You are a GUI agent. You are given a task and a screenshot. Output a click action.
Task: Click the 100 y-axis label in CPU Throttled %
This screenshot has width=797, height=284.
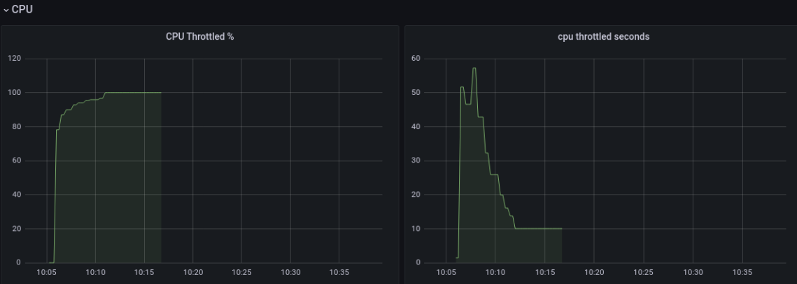point(15,92)
